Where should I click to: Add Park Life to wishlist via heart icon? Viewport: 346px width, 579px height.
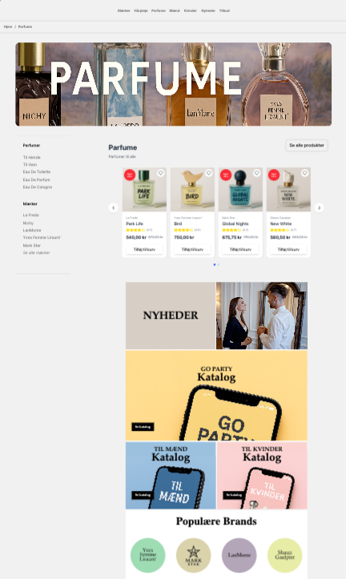tap(161, 173)
